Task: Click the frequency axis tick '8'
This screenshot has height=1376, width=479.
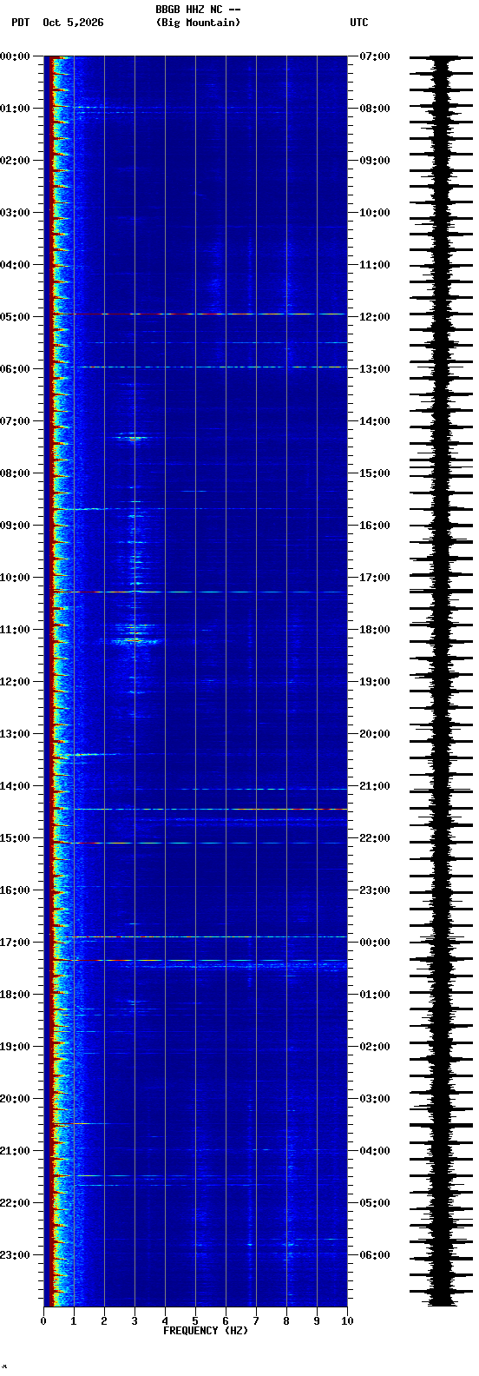Action: pyautogui.click(x=286, y=1321)
